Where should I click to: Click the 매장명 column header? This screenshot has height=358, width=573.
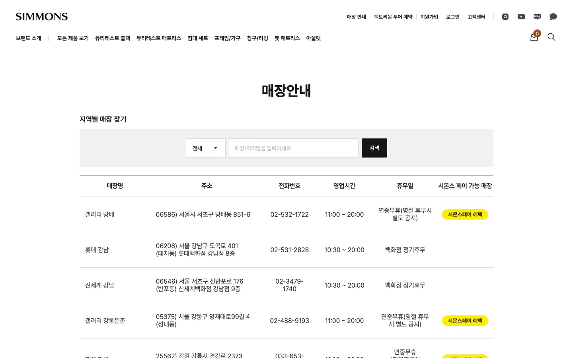tap(115, 186)
